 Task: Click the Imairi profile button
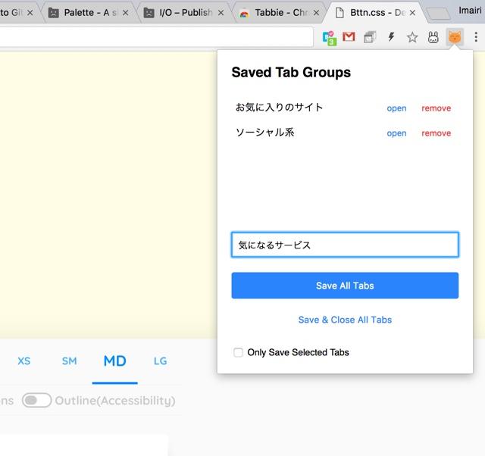pos(470,11)
